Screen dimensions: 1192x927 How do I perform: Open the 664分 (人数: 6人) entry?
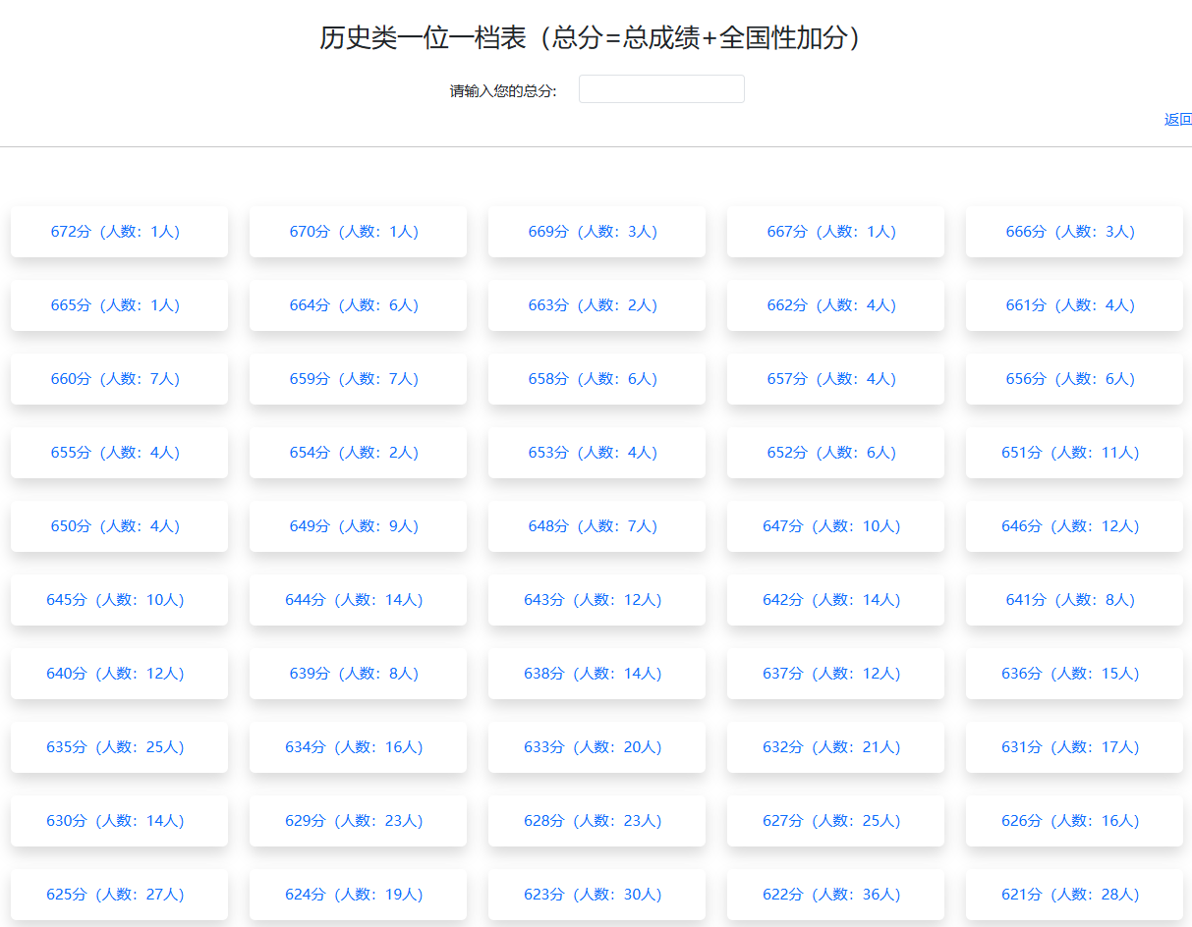pos(358,305)
